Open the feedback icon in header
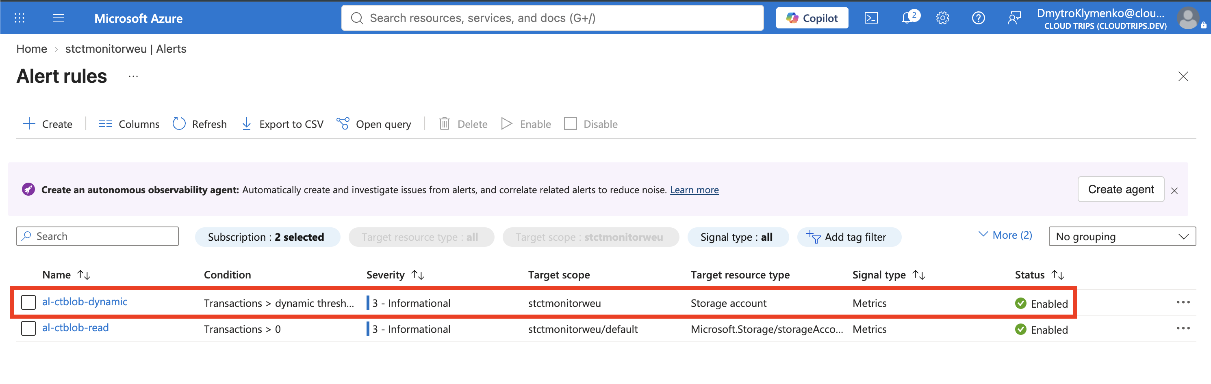The width and height of the screenshot is (1211, 384). click(x=1014, y=18)
